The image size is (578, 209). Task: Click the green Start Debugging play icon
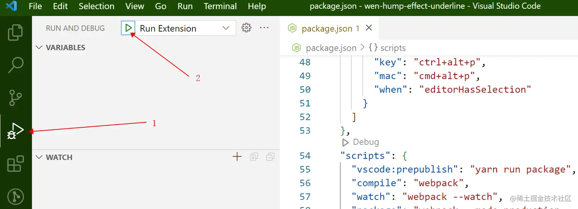pyautogui.click(x=129, y=28)
